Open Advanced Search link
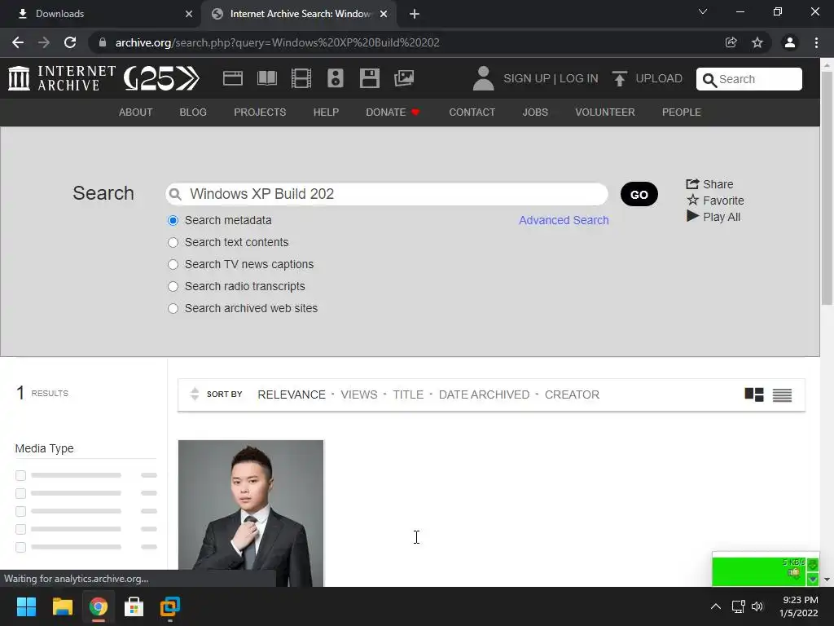 (x=564, y=220)
